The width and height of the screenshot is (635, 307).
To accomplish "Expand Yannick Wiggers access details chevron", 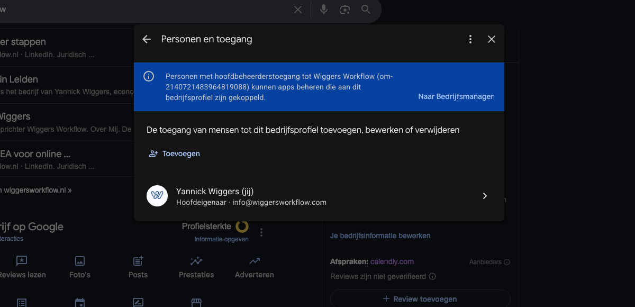I will click(x=485, y=196).
